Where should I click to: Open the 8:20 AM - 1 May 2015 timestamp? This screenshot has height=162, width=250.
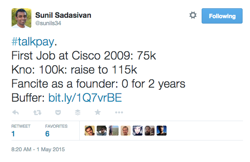(x=38, y=150)
